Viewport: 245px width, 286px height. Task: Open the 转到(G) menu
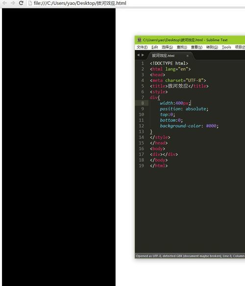(x=212, y=47)
